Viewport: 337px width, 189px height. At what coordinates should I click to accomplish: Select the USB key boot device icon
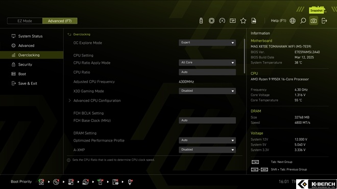coord(101,182)
